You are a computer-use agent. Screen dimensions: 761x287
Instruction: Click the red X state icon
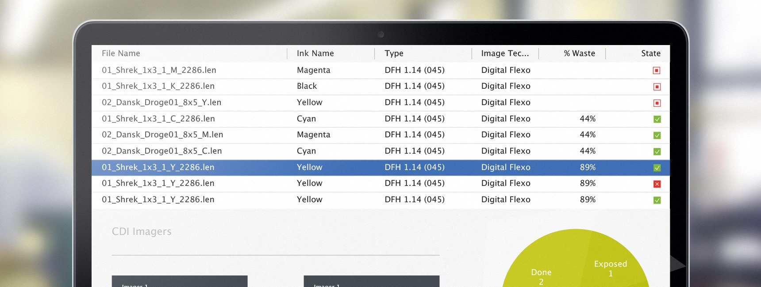(657, 184)
